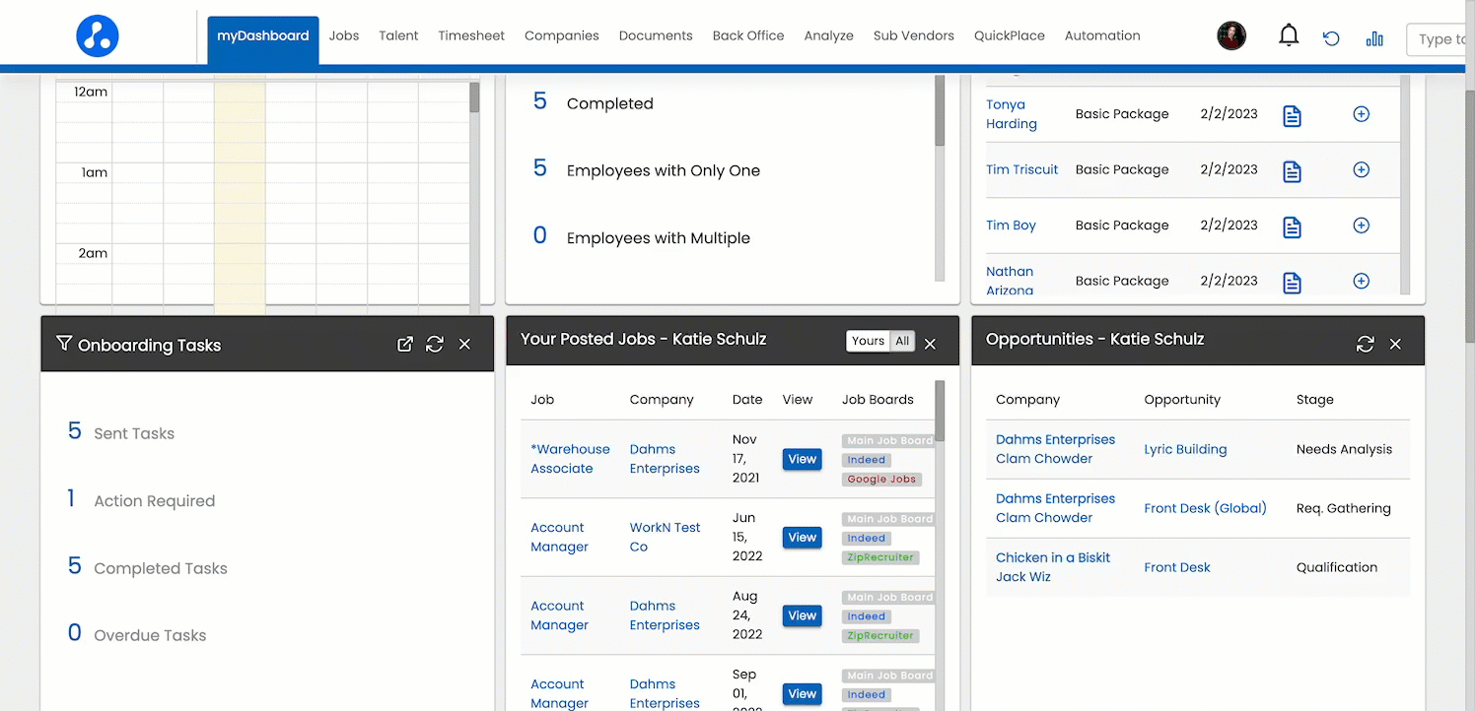Screen dimensions: 1475x711
Task: Close the Onboarding Tasks panel
Action: 465,344
